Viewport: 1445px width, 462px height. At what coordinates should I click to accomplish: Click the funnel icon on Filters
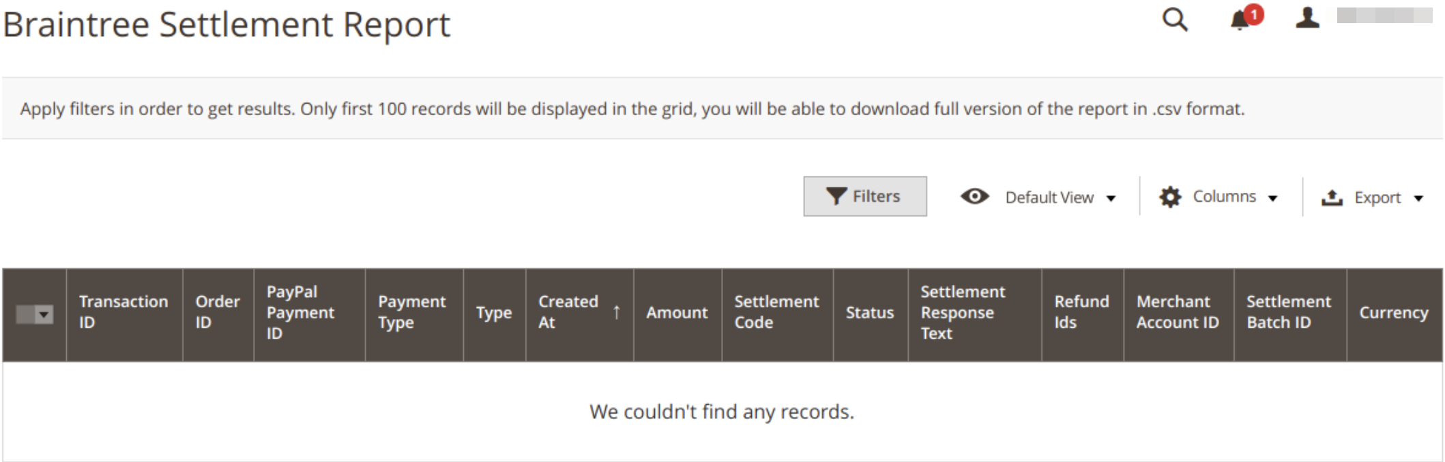tap(836, 196)
